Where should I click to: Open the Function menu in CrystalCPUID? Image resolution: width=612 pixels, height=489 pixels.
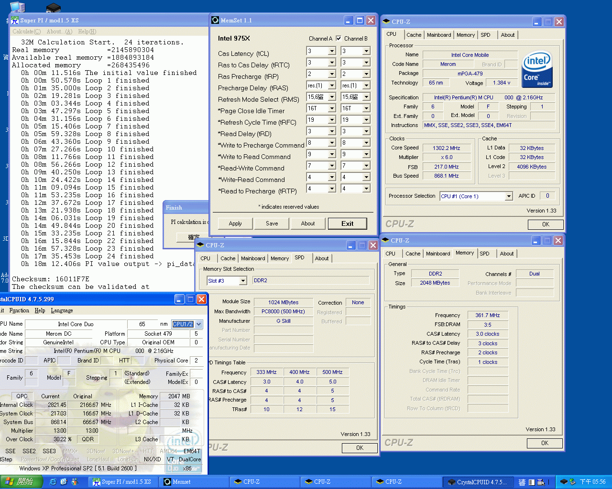click(x=19, y=310)
